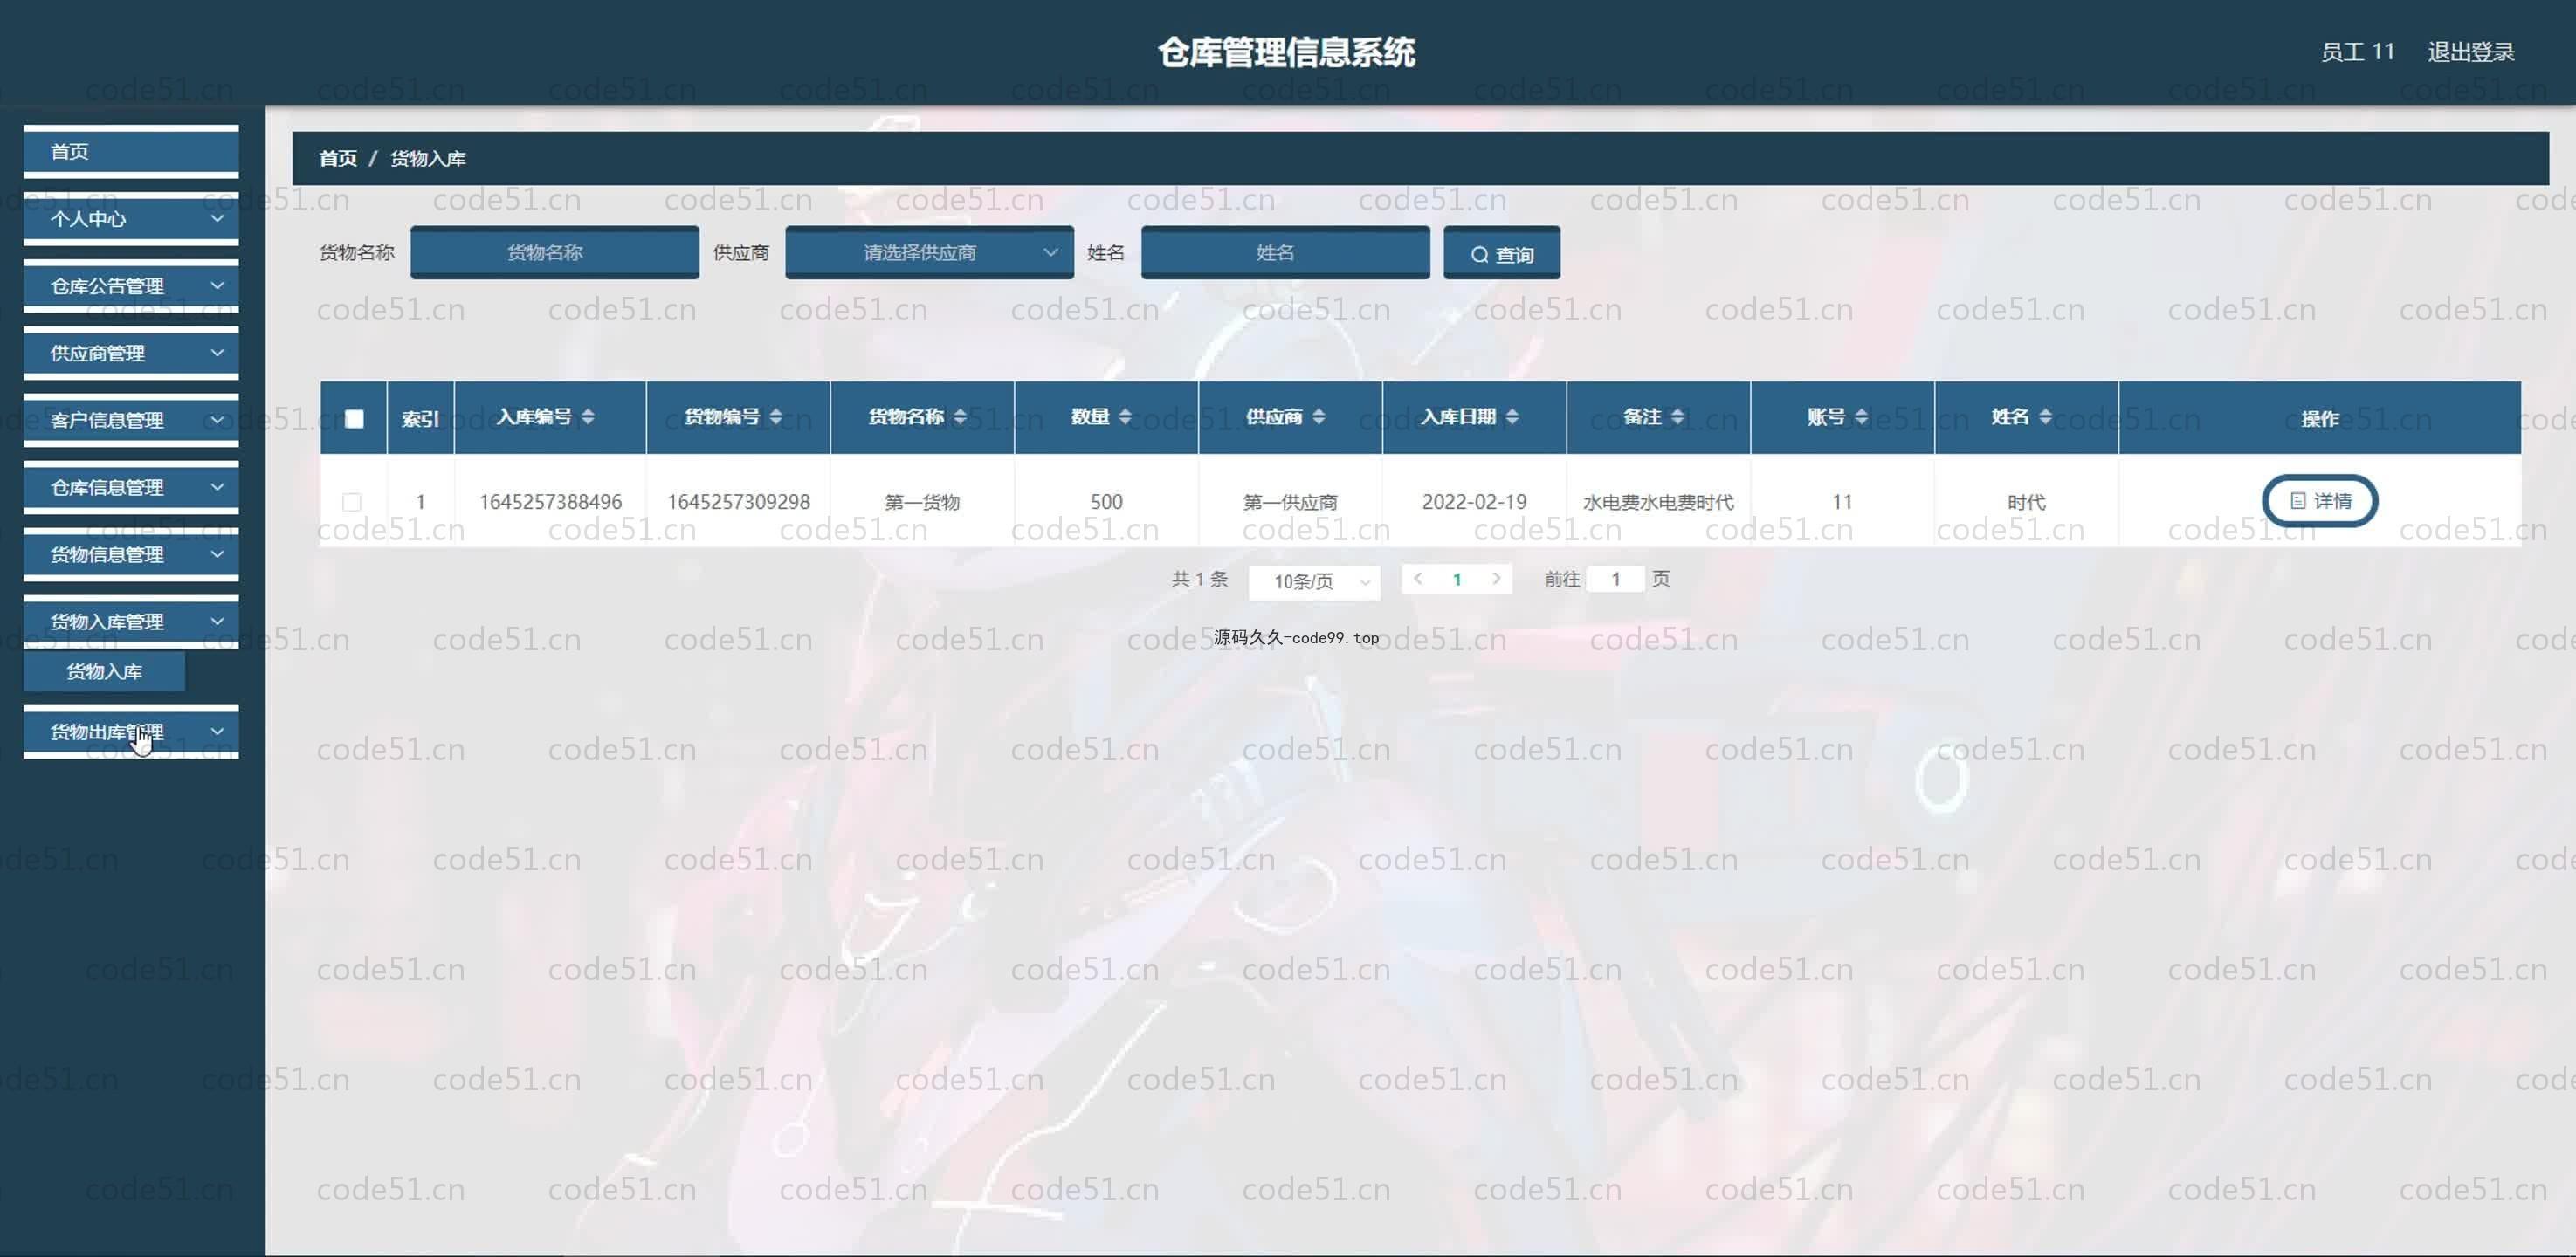This screenshot has height=1257, width=2576.
Task: Check the row 1 checkbox
Action: click(x=352, y=502)
